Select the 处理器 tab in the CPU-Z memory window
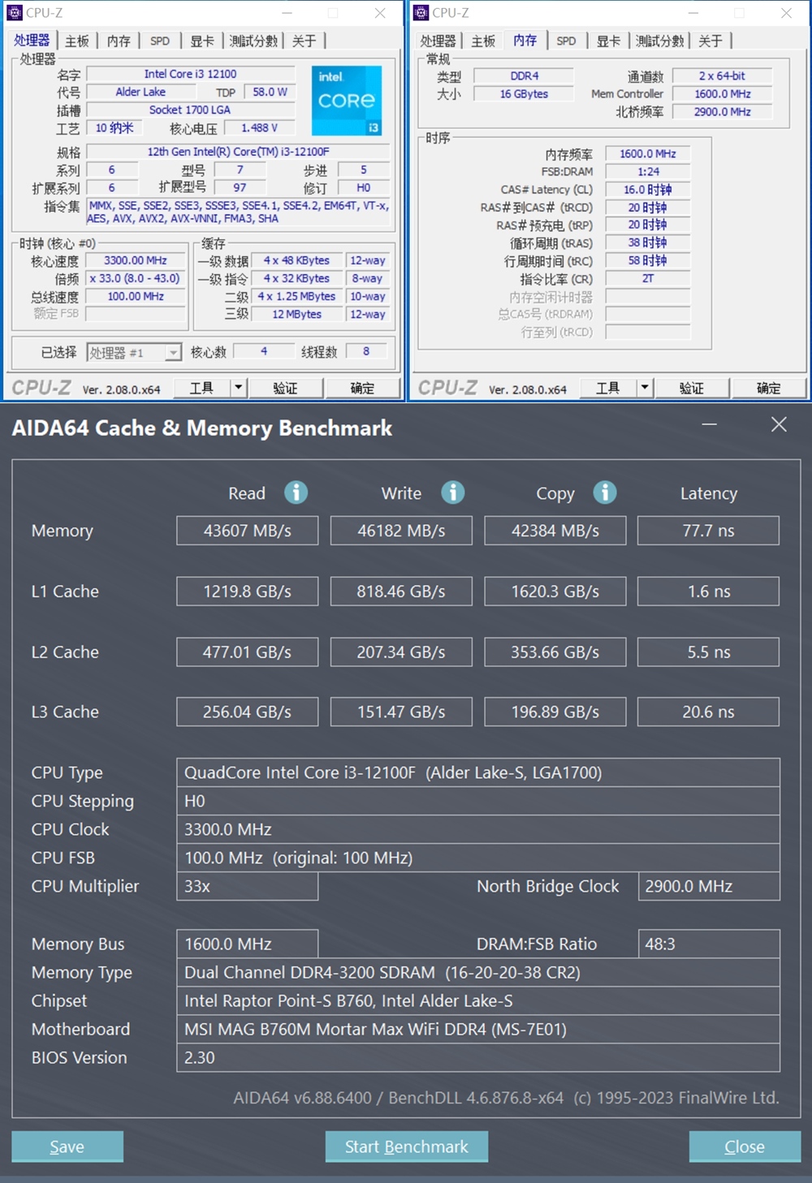Image resolution: width=812 pixels, height=1183 pixels. (x=438, y=41)
